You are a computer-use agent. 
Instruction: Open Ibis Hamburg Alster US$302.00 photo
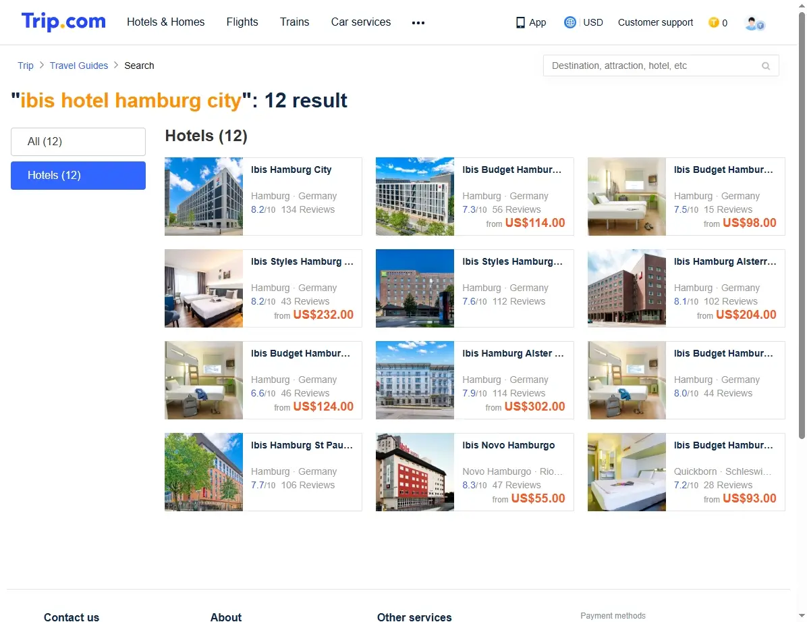(x=415, y=380)
